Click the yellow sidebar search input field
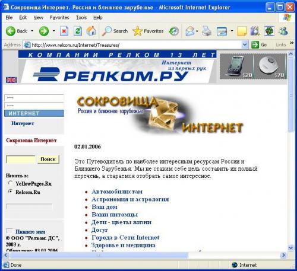The image size is (297, 271). click(x=21, y=160)
